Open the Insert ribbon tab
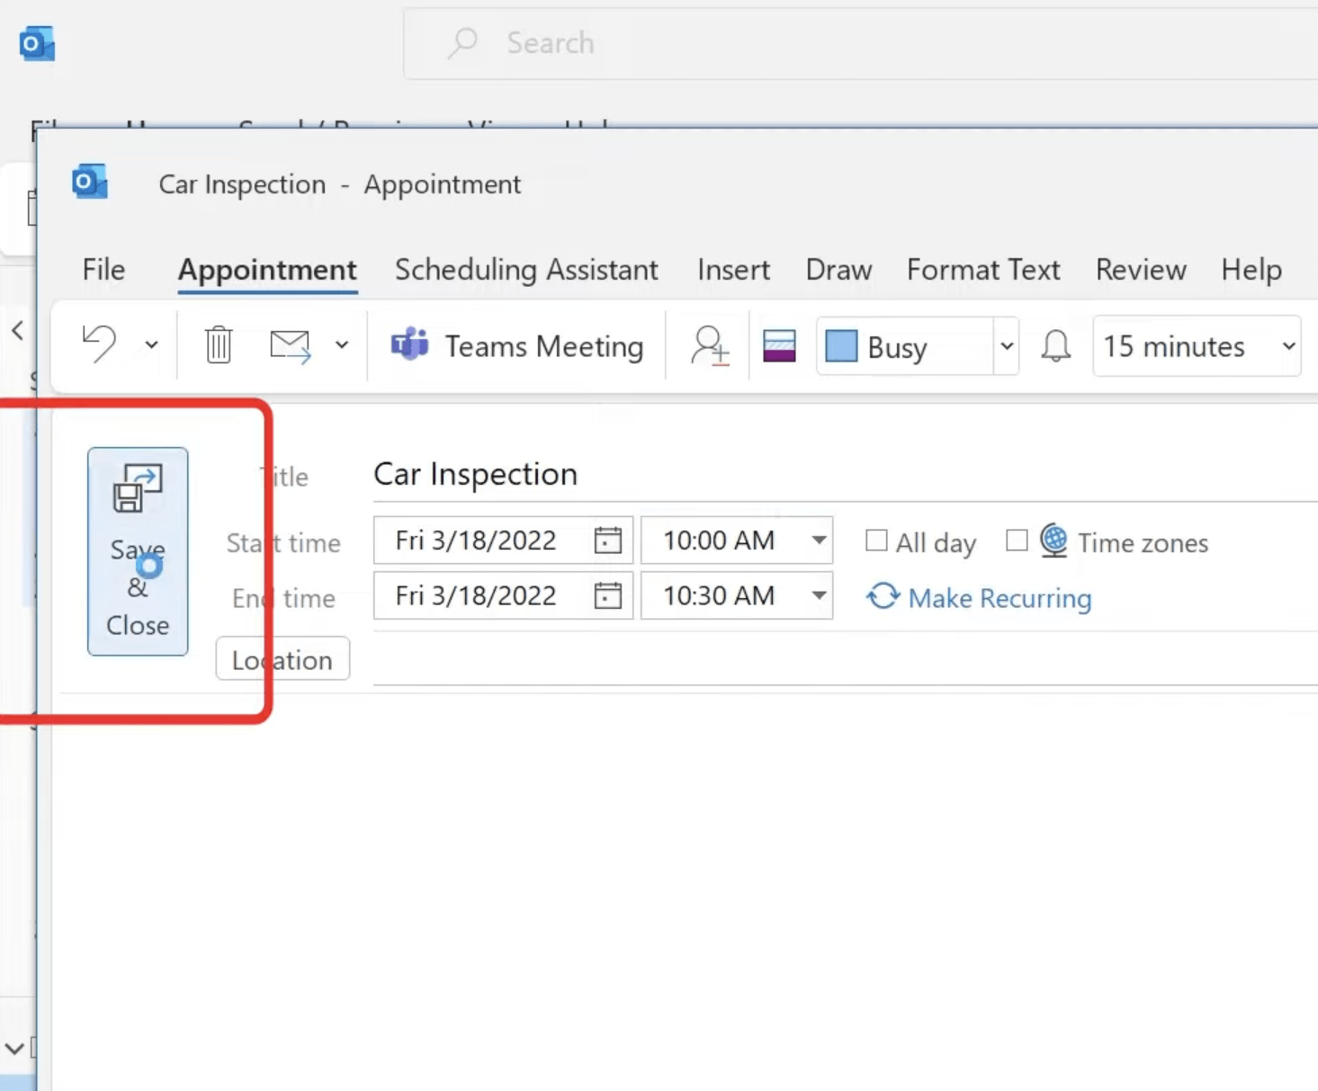The height and width of the screenshot is (1091, 1318). [x=733, y=270]
